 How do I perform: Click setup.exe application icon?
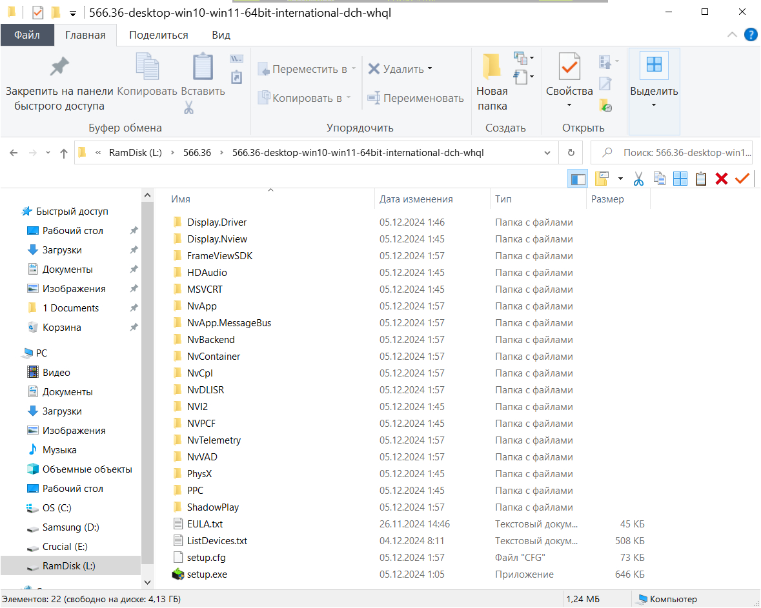[178, 574]
